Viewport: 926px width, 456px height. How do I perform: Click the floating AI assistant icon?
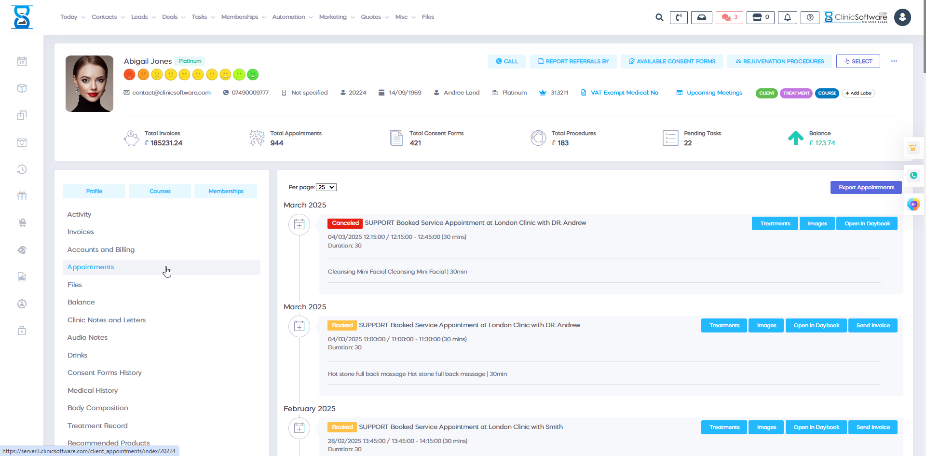click(x=913, y=204)
